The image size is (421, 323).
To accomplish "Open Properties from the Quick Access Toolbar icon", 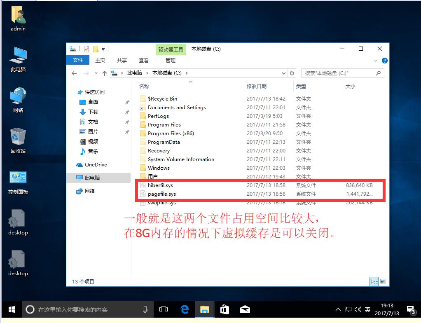I will pyautogui.click(x=87, y=49).
